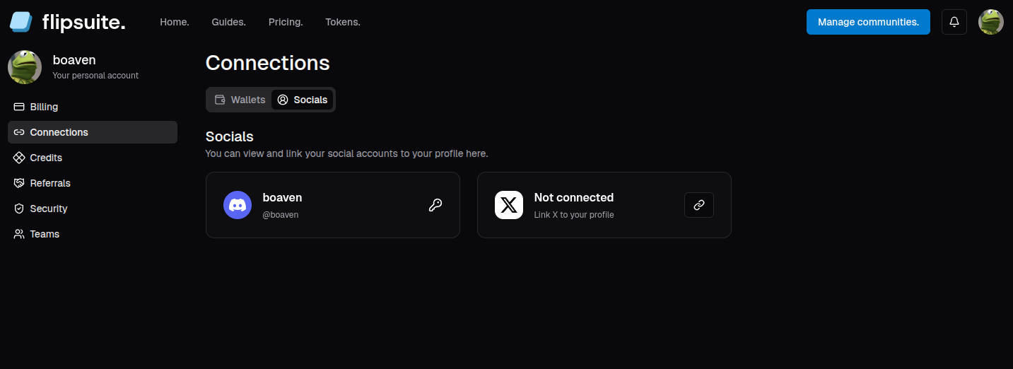1013x369 pixels.
Task: Click the Manage communities button
Action: coord(868,22)
